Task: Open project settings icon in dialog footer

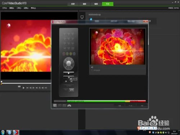Action: coord(55,105)
